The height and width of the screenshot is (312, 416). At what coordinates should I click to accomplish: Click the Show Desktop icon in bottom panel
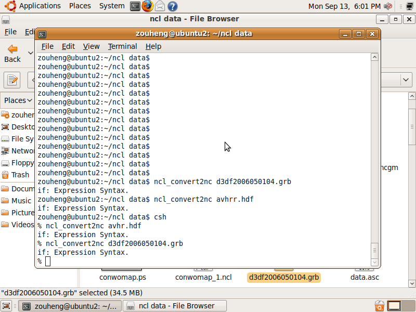click(6, 306)
